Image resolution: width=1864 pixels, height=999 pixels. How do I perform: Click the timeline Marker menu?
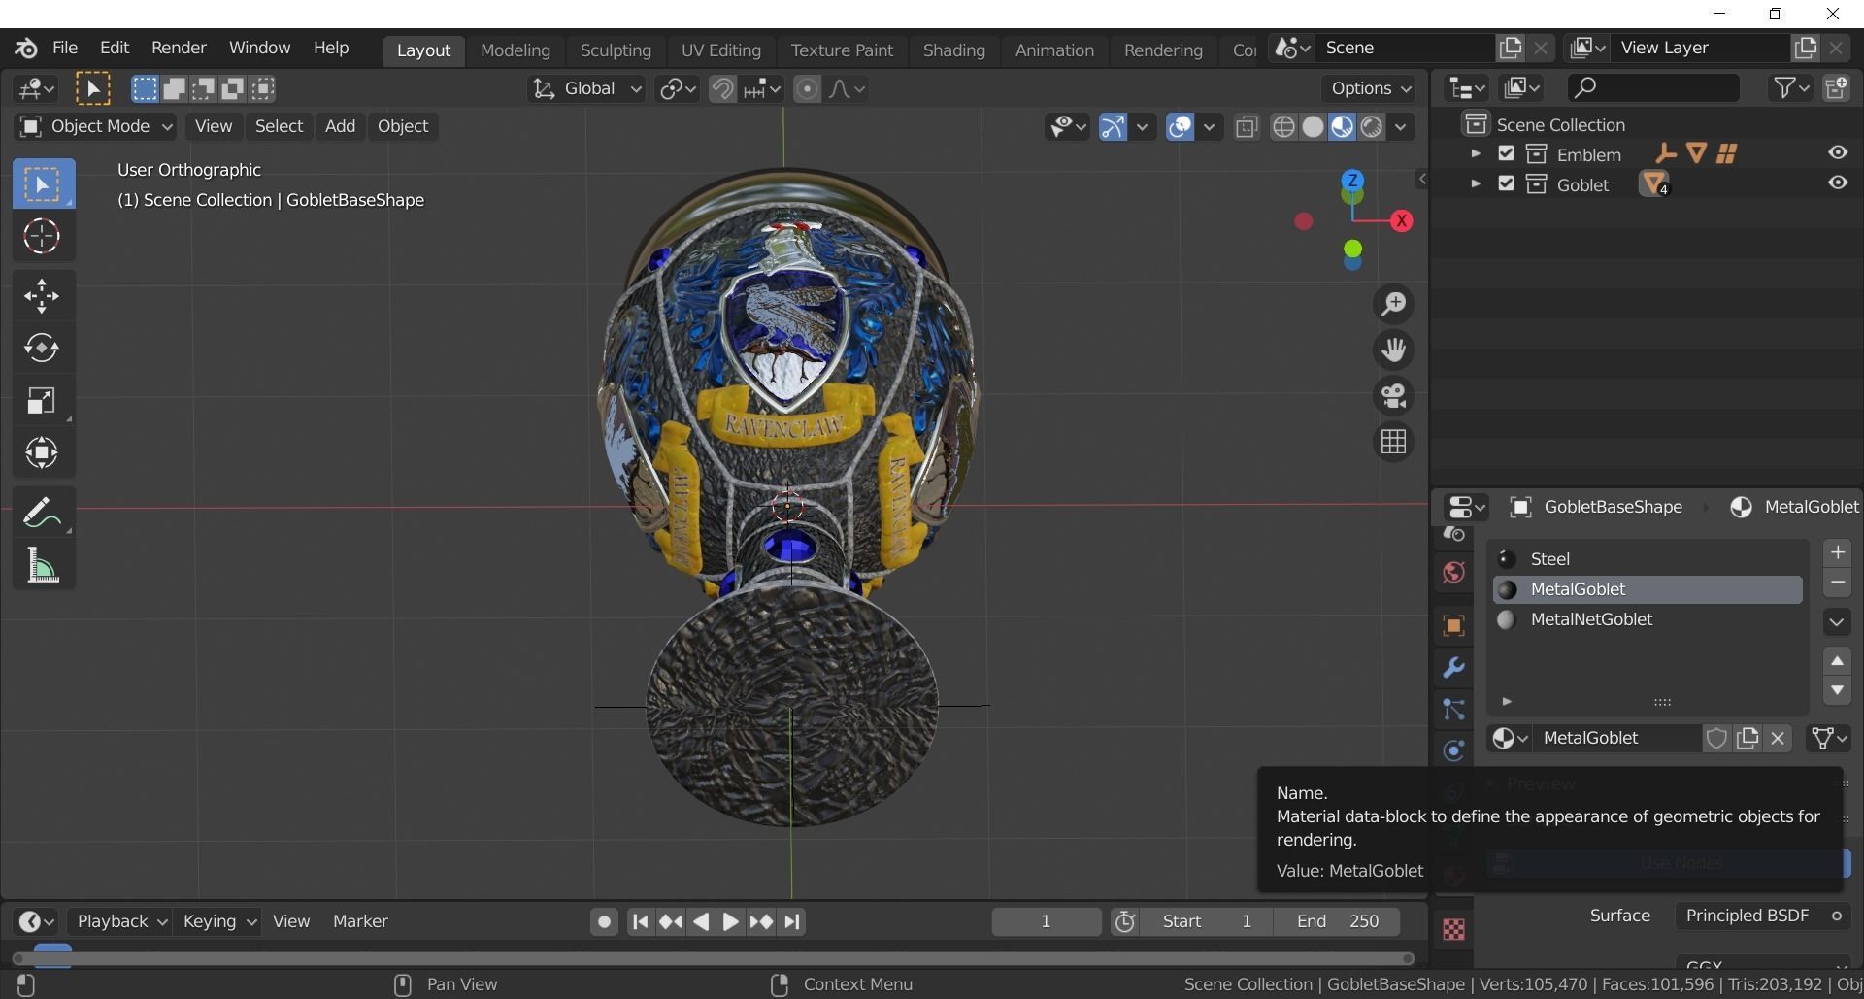pyautogui.click(x=360, y=922)
